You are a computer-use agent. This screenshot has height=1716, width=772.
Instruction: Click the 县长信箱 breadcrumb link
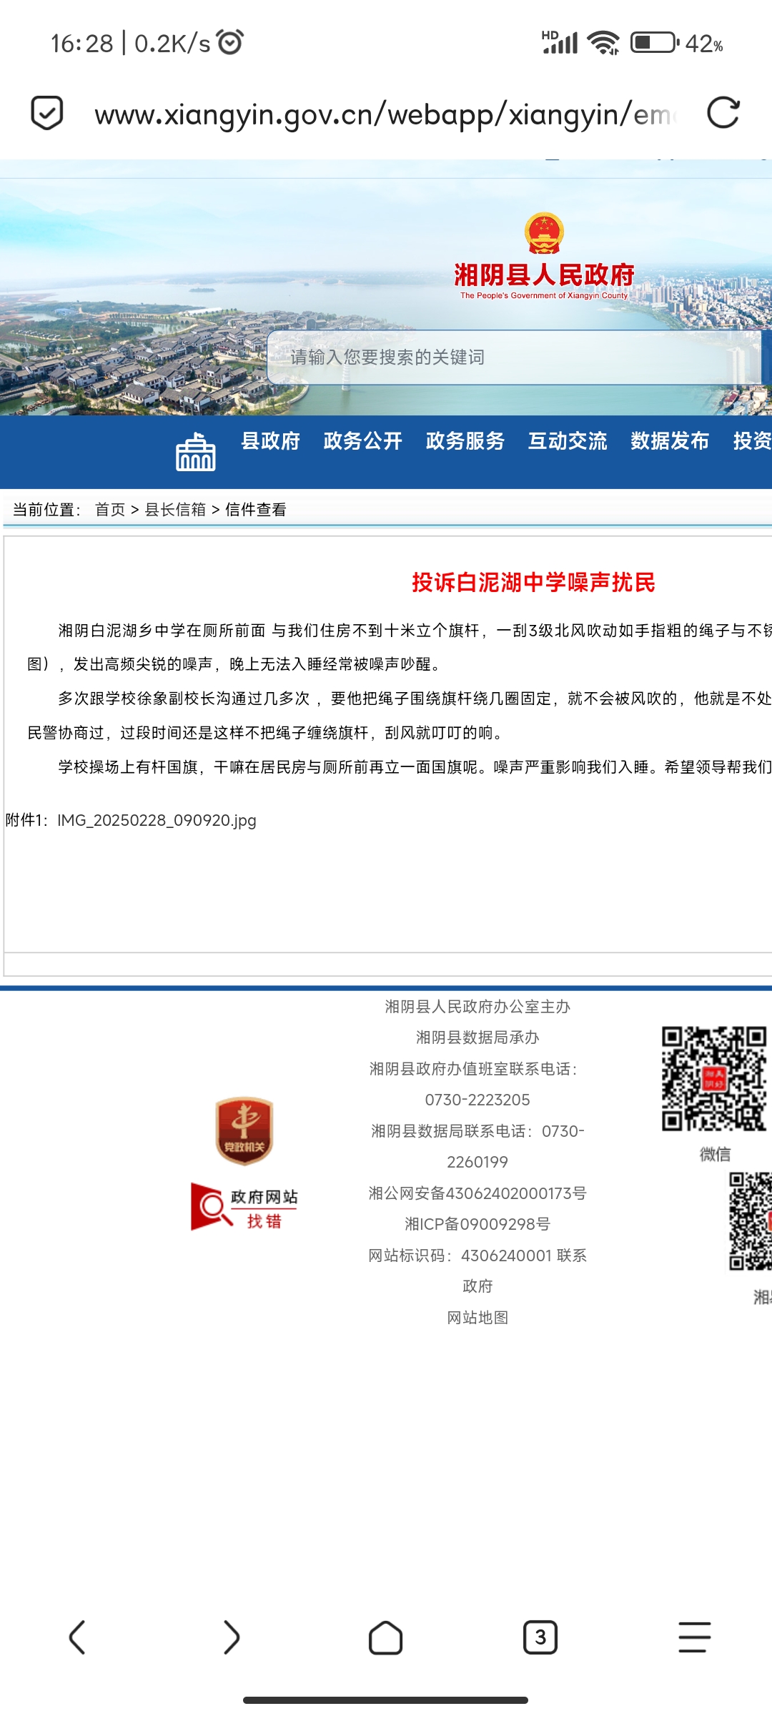pos(175,510)
